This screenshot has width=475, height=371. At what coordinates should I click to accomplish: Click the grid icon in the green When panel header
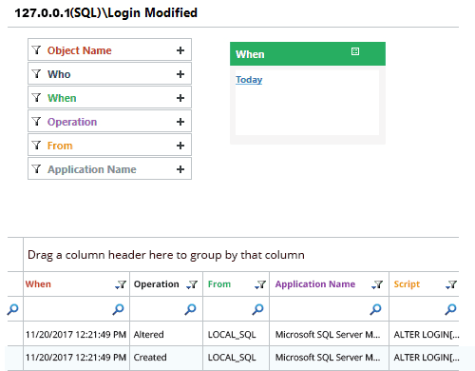click(355, 51)
